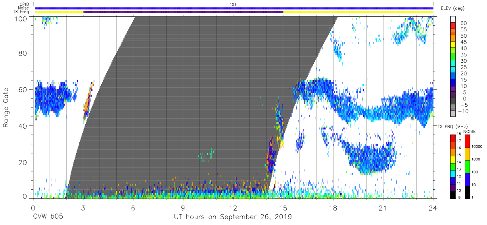The height and width of the screenshot is (225, 487).
Task: Click the UT hours on September 26, 2019 title
Action: 233,217
